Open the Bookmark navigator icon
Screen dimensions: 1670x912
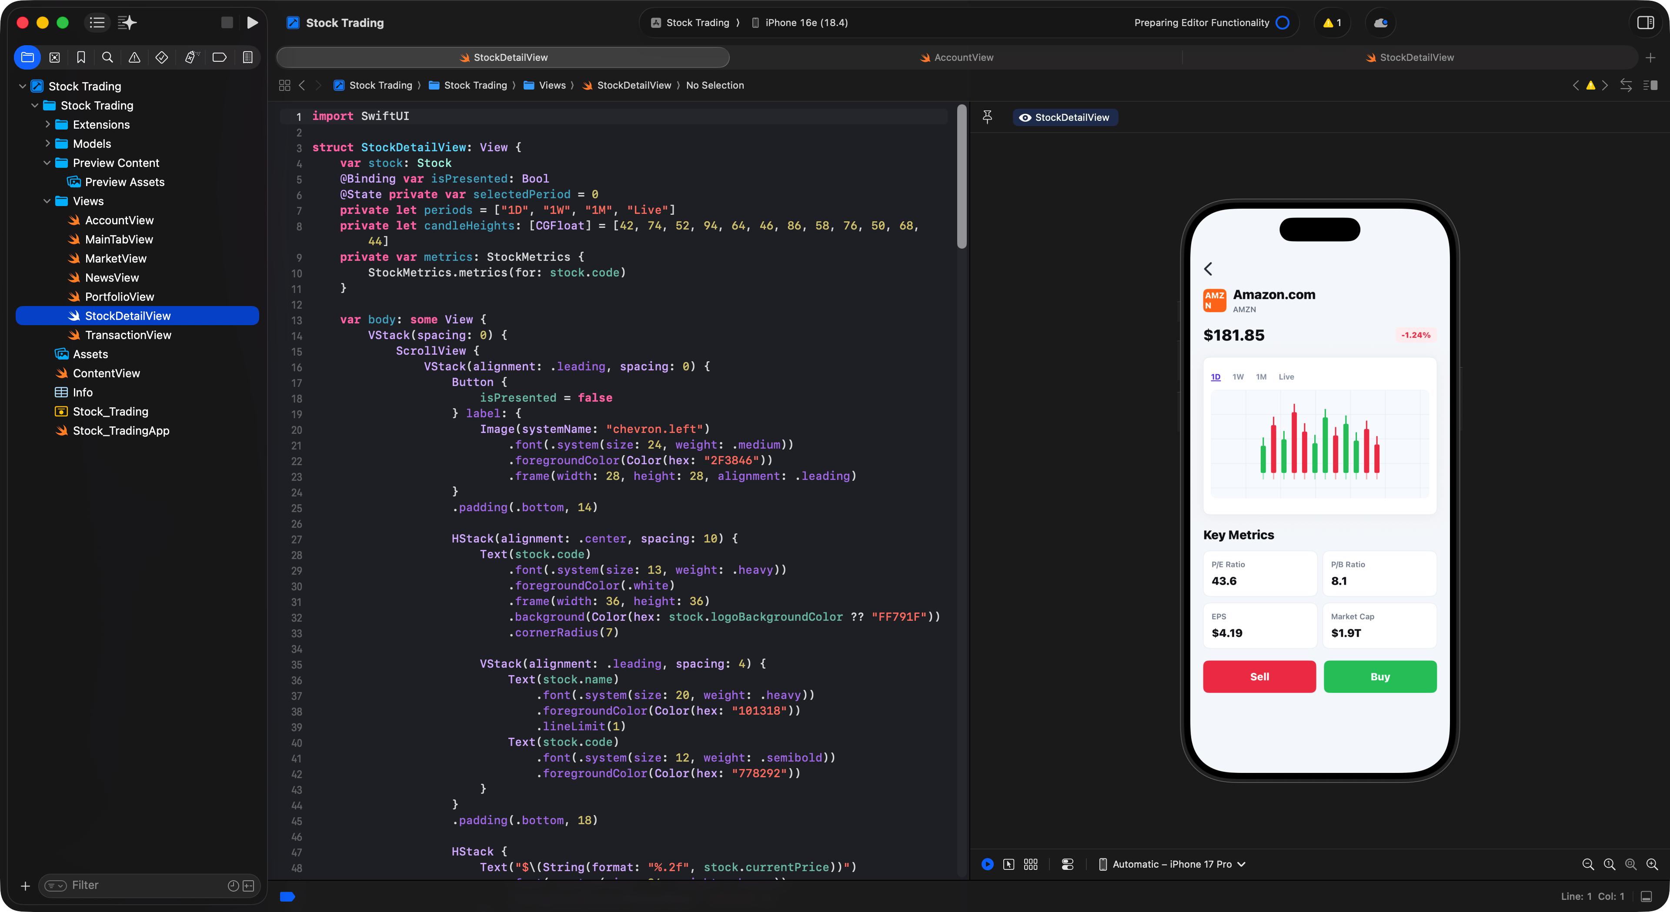(81, 58)
